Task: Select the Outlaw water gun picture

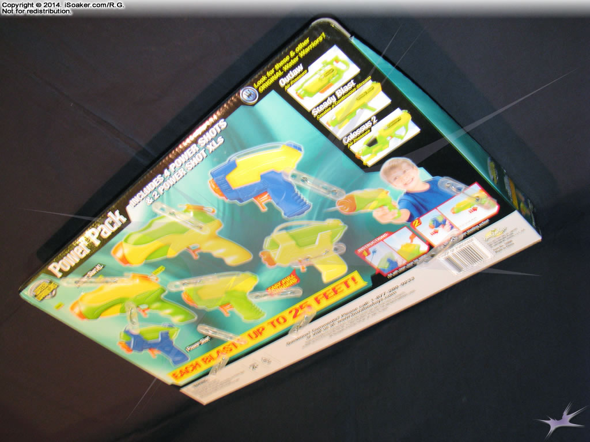Action: (325, 73)
